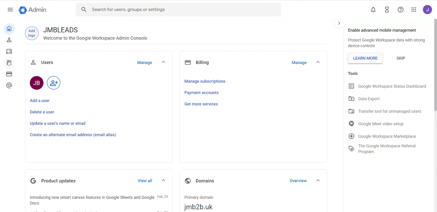Click Delete a user link

point(42,112)
